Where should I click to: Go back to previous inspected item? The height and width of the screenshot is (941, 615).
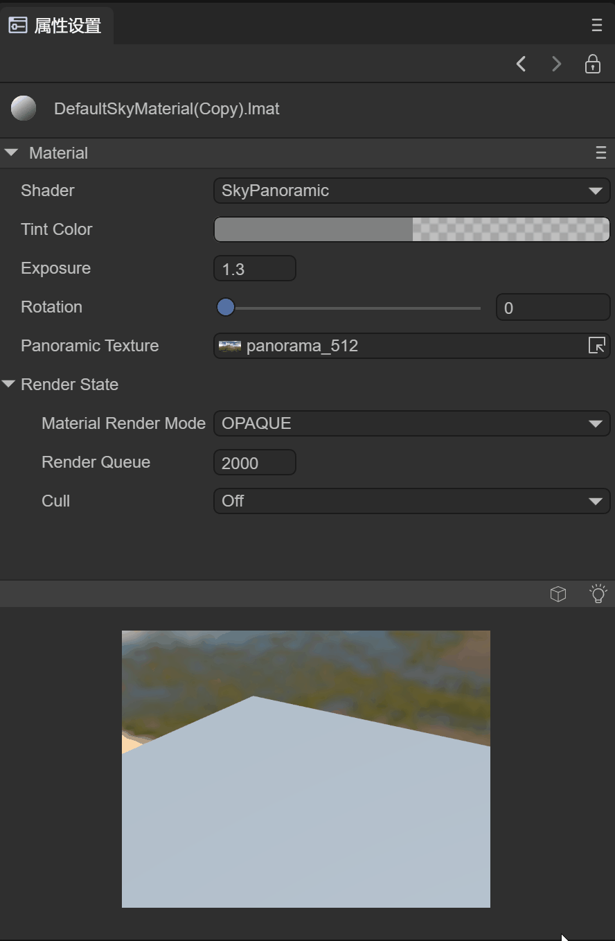(522, 64)
